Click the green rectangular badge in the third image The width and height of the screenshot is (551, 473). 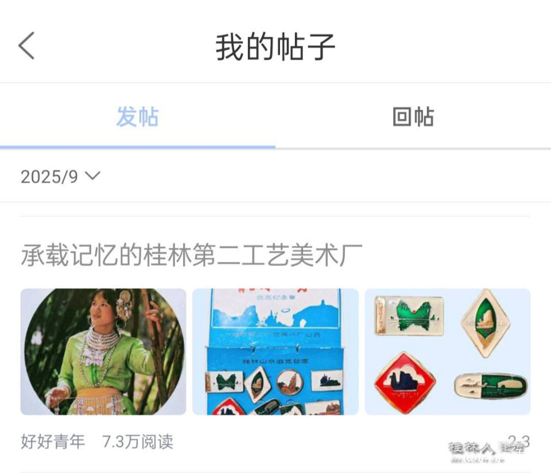409,316
